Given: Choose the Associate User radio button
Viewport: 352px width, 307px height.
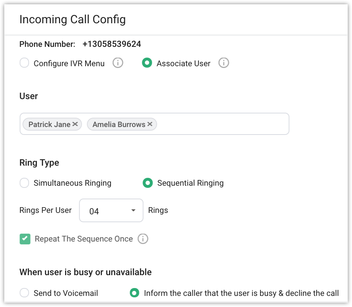Looking at the screenshot, I should (x=147, y=63).
